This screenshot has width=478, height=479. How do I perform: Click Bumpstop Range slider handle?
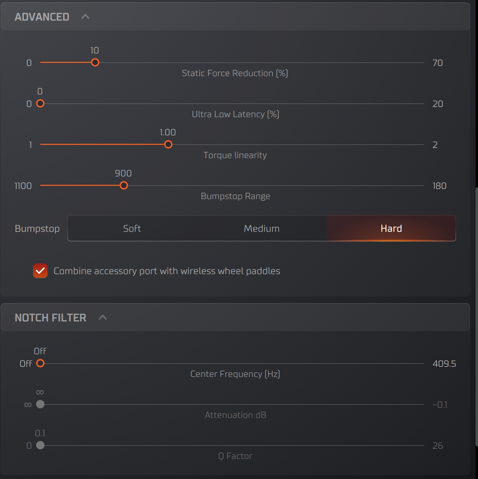coord(124,185)
